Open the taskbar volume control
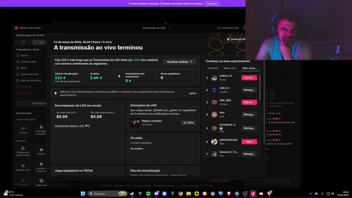Image resolution: width=352 pixels, height=198 pixels. point(333,194)
